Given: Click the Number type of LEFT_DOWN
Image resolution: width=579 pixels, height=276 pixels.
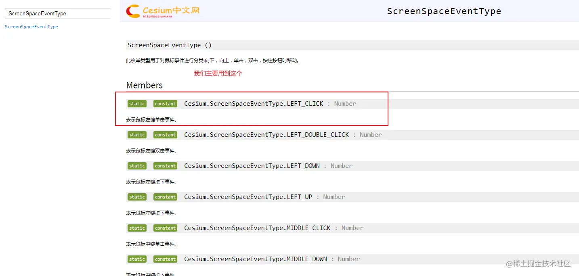Looking at the screenshot, I should pos(342,166).
